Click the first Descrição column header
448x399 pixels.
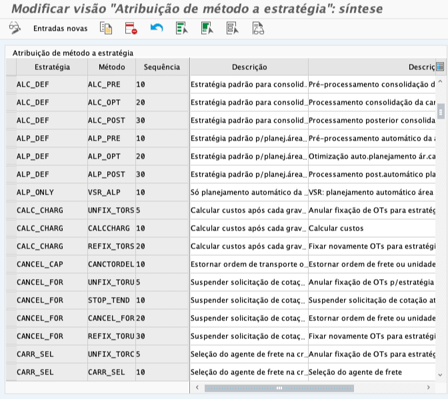249,67
